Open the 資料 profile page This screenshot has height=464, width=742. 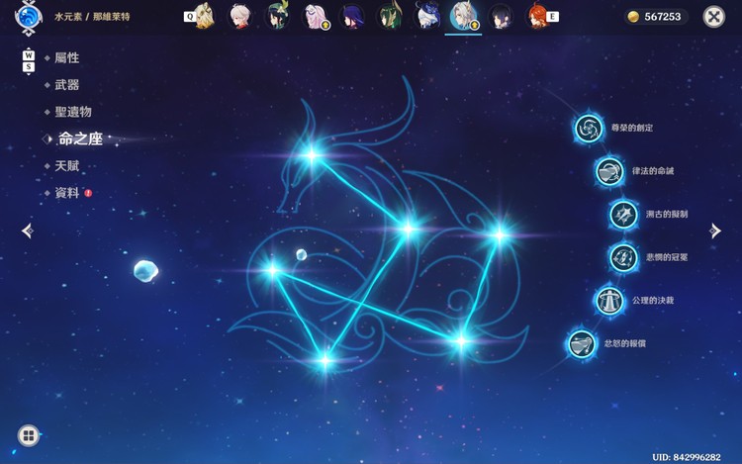[66, 193]
